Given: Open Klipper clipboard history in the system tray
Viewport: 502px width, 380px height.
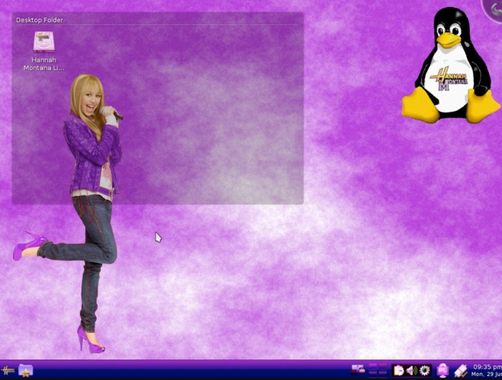Looking at the screenshot, I should click(398, 369).
